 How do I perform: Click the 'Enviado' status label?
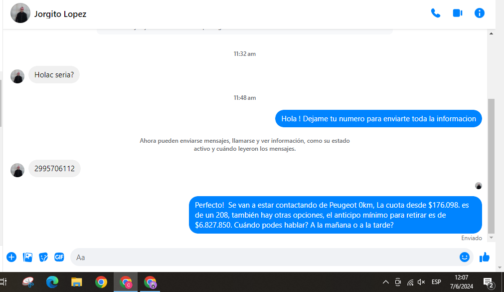click(472, 238)
